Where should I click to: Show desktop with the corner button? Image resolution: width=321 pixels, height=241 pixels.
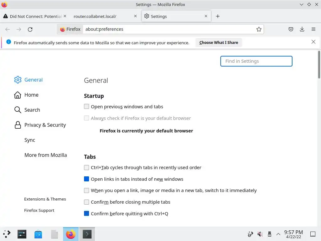pyautogui.click(x=313, y=234)
